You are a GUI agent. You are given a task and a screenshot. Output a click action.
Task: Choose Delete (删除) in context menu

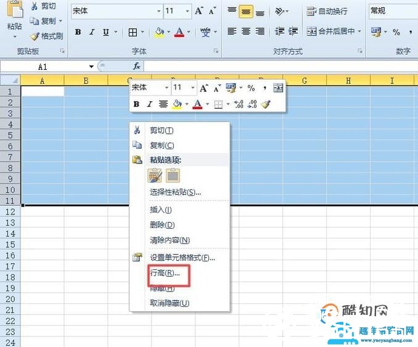(162, 225)
